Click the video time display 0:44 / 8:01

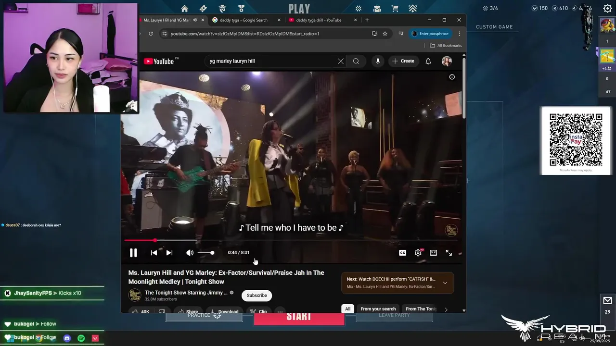(x=239, y=253)
